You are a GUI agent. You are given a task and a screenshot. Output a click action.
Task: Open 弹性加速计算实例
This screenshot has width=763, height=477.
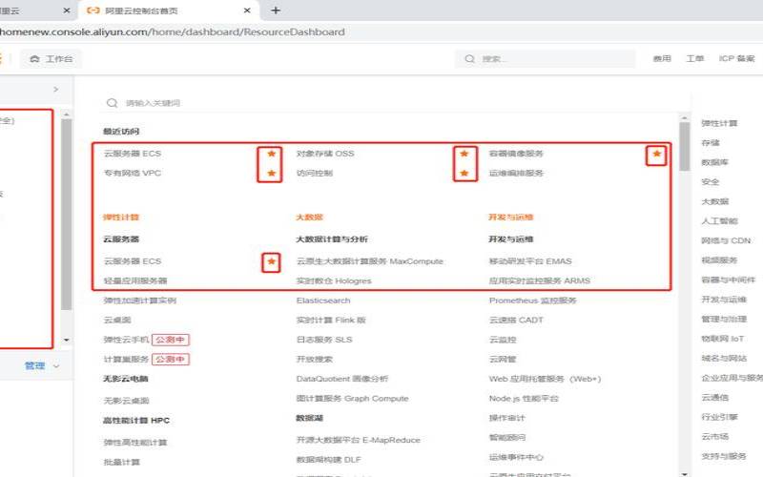[x=140, y=301]
